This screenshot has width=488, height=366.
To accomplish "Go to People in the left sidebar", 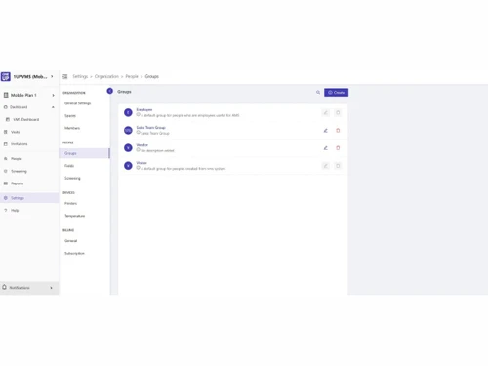I will coord(17,159).
